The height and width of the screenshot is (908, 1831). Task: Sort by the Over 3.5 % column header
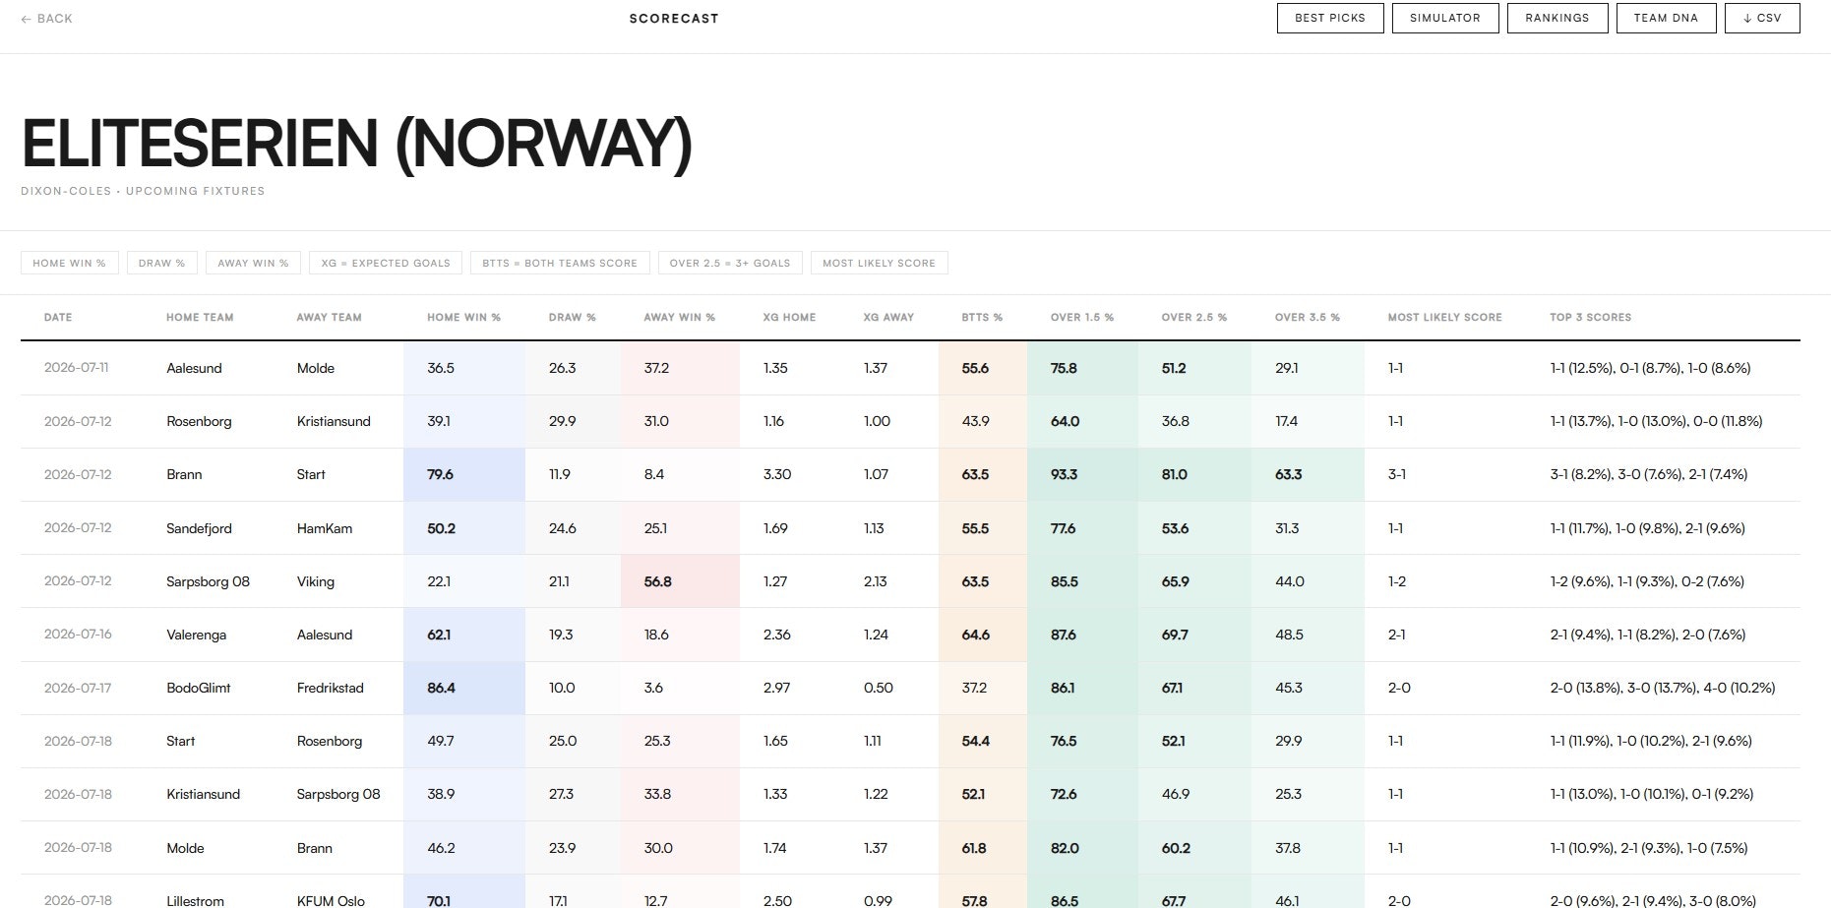pyautogui.click(x=1308, y=317)
